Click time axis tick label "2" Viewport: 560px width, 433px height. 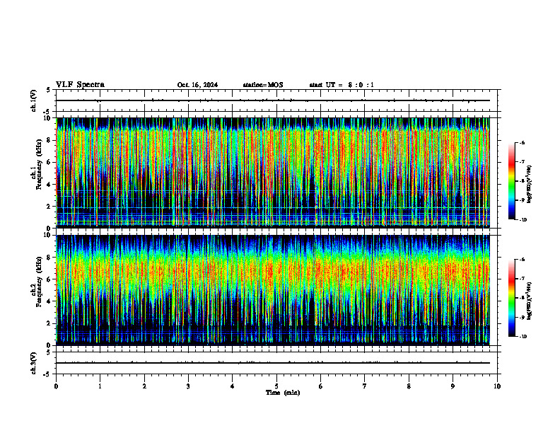144,386
